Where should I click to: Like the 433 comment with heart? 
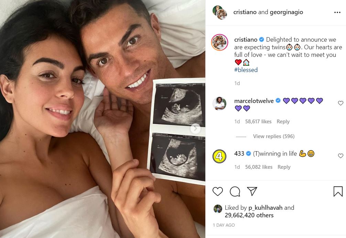[x=341, y=156]
